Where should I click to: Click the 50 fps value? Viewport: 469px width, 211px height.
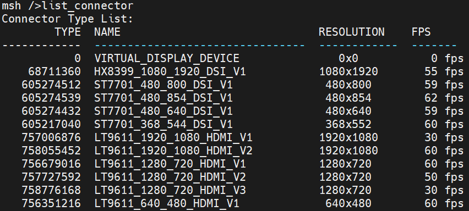click(444, 177)
